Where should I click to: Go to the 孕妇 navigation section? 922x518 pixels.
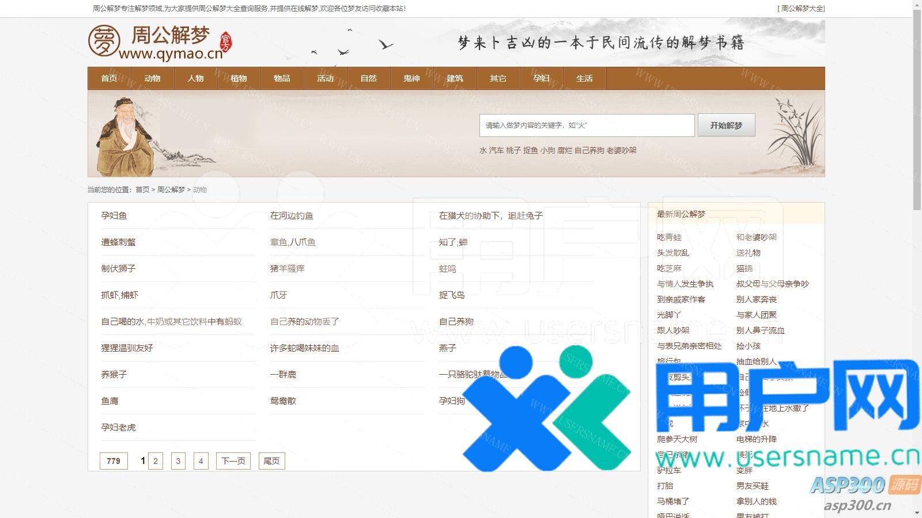pos(541,78)
